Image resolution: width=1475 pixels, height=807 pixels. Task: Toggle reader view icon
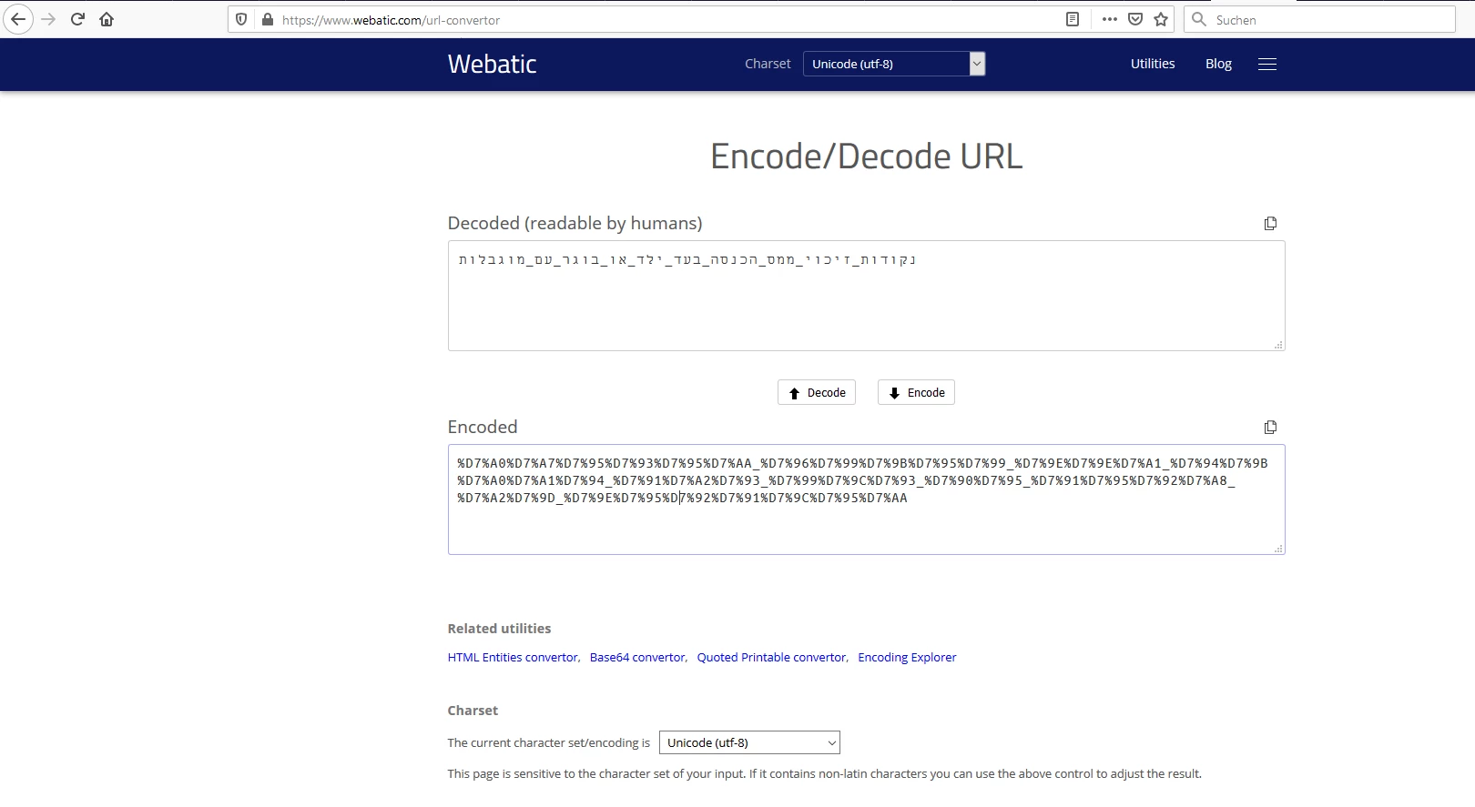(1073, 19)
